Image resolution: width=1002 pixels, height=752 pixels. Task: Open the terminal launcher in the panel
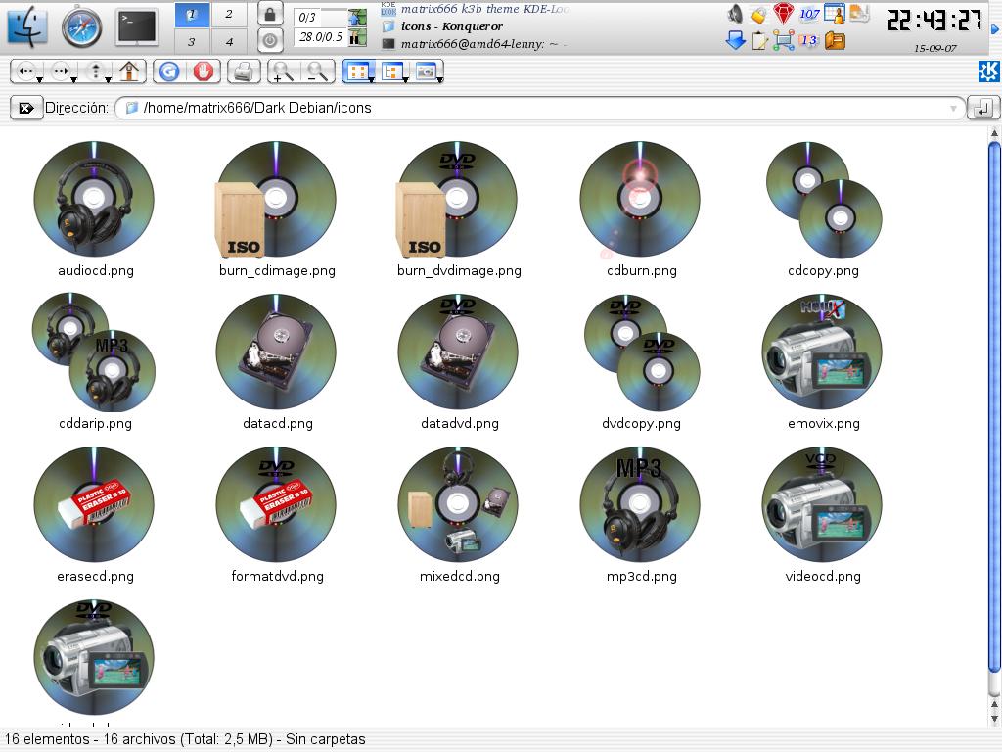137,27
